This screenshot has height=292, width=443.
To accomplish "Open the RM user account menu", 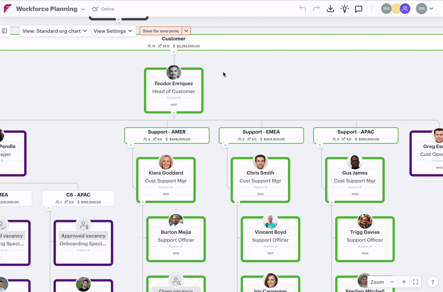I will pos(425,9).
